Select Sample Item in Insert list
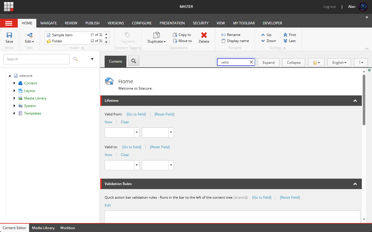Screen dimensions: 372x232 [x=74, y=35]
